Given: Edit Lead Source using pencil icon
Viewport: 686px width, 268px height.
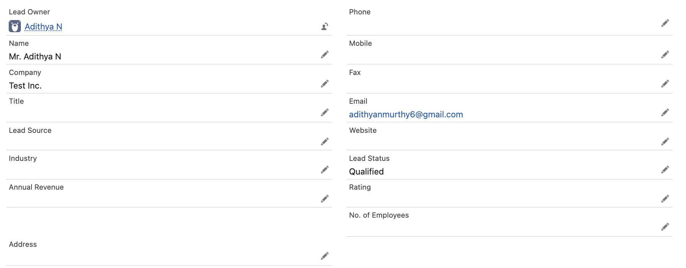Looking at the screenshot, I should pyautogui.click(x=325, y=142).
